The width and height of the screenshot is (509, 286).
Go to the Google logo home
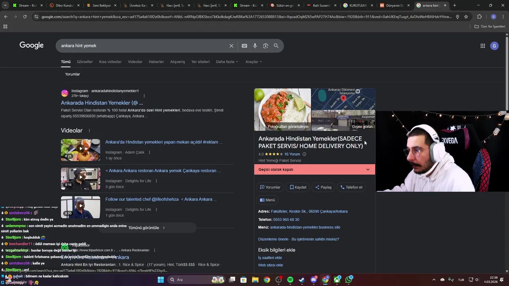[31, 45]
